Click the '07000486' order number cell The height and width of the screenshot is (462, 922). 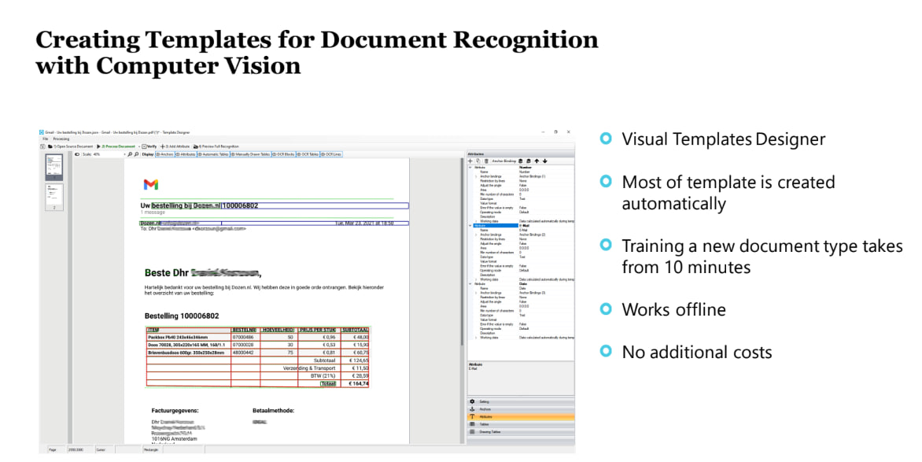(x=244, y=337)
